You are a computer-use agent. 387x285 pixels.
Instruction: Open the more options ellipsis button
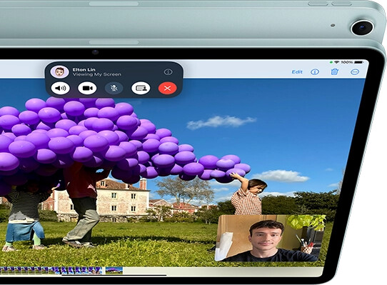click(355, 72)
